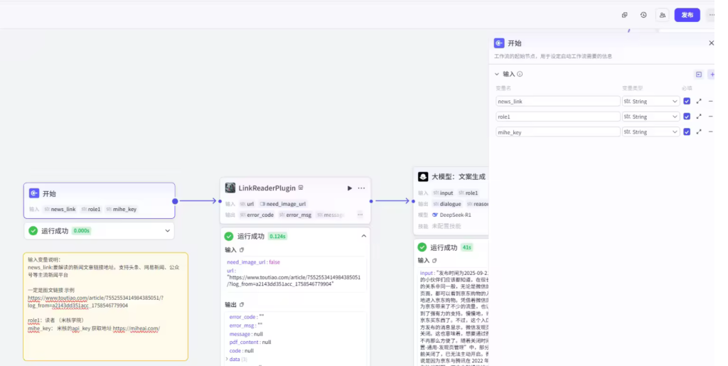Screen dimensions: 728x366
Task: Open LinkReaderPlugin node's three-dot menu
Action: coord(361,188)
